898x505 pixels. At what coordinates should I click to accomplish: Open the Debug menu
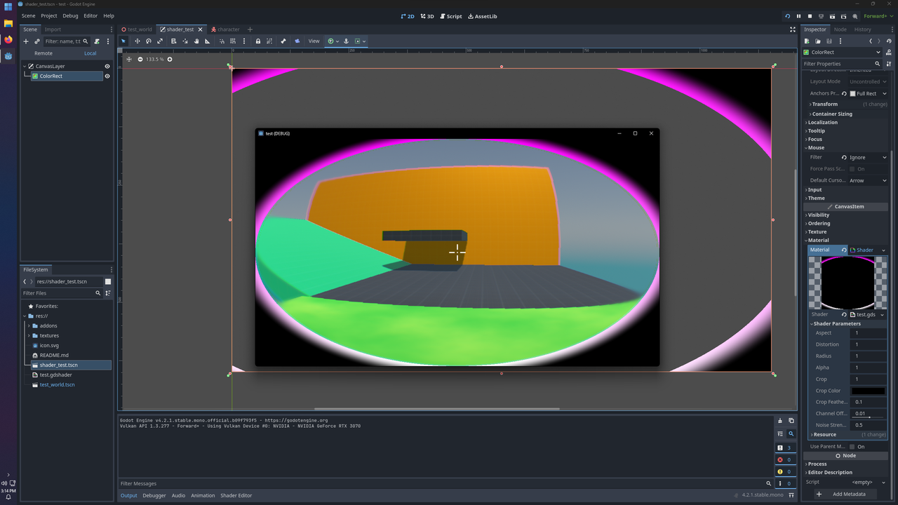tap(70, 15)
